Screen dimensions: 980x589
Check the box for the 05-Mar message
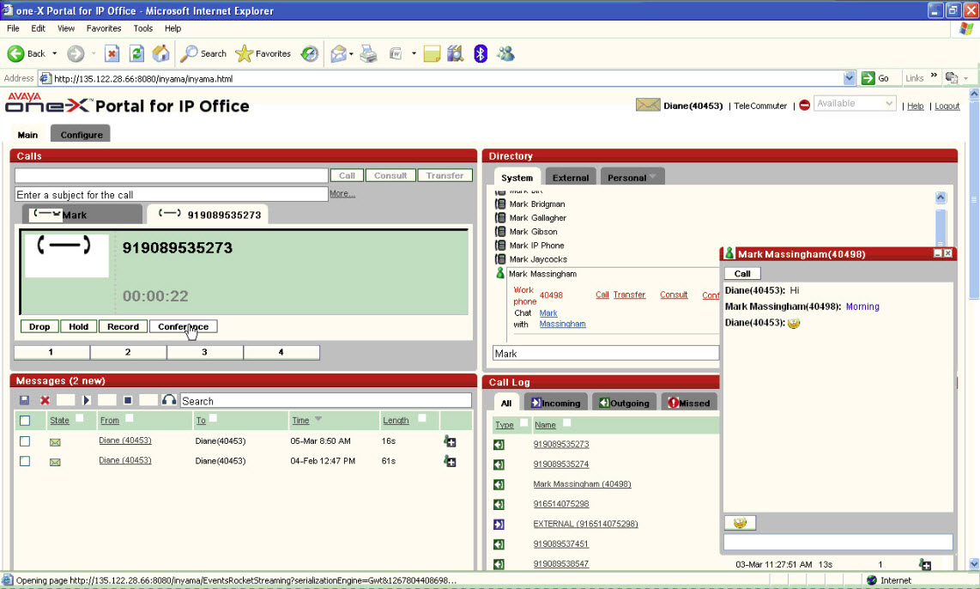[25, 441]
